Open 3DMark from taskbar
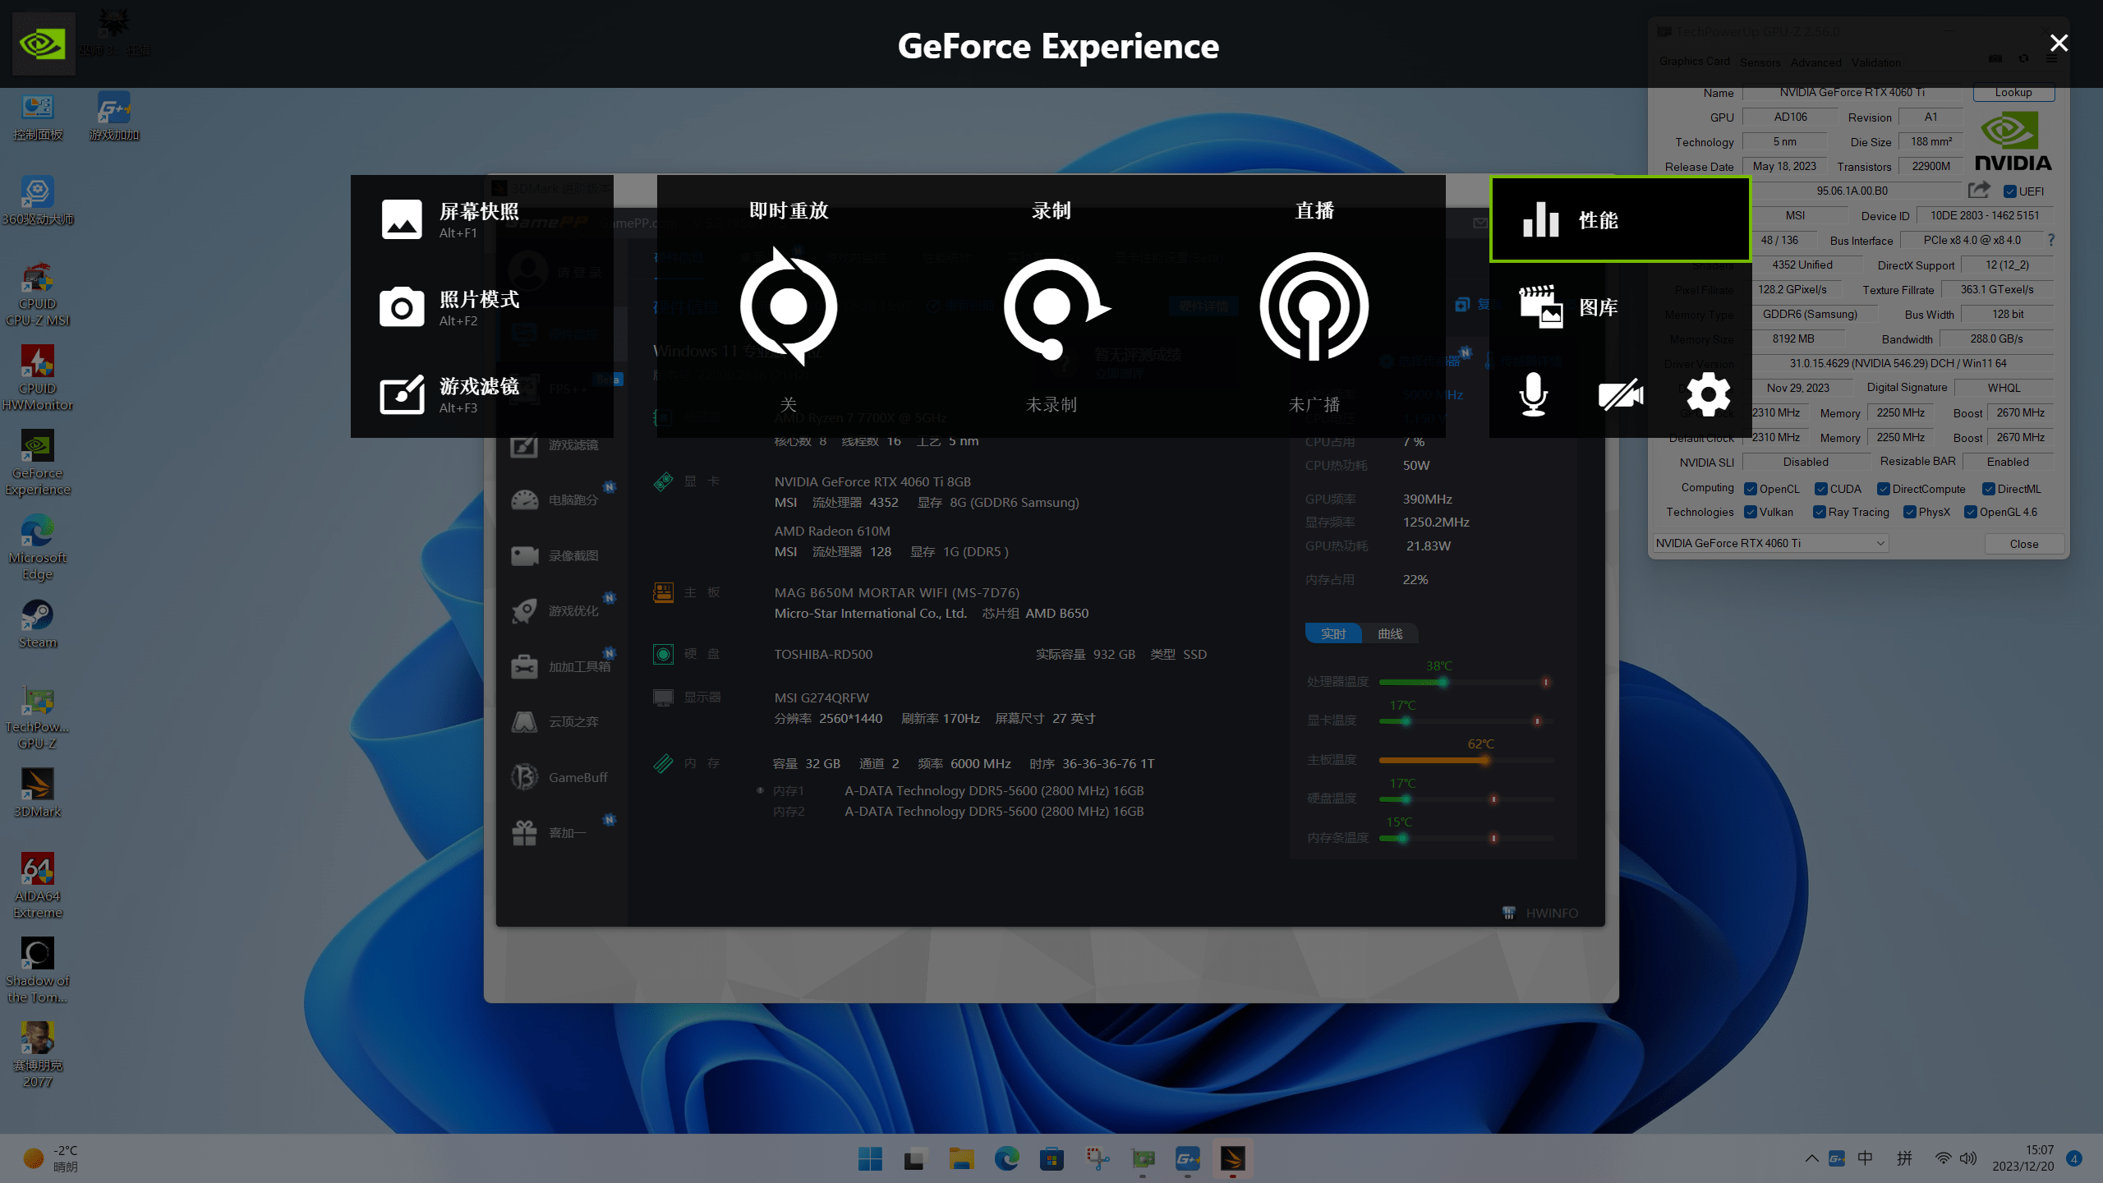Screen dimensions: 2103x1183 coord(1232,1159)
